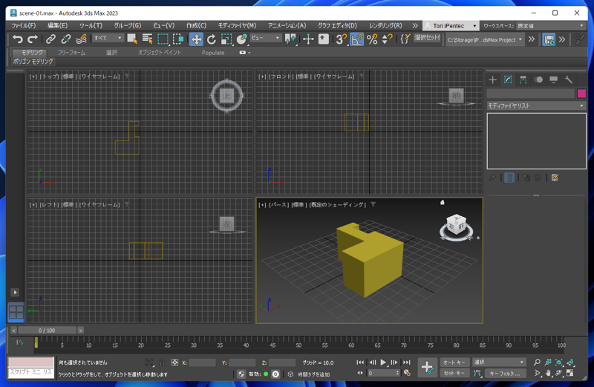Screen dimensions: 594x387
Task: Click the Pan View hand icon
Action: [x=548, y=374]
